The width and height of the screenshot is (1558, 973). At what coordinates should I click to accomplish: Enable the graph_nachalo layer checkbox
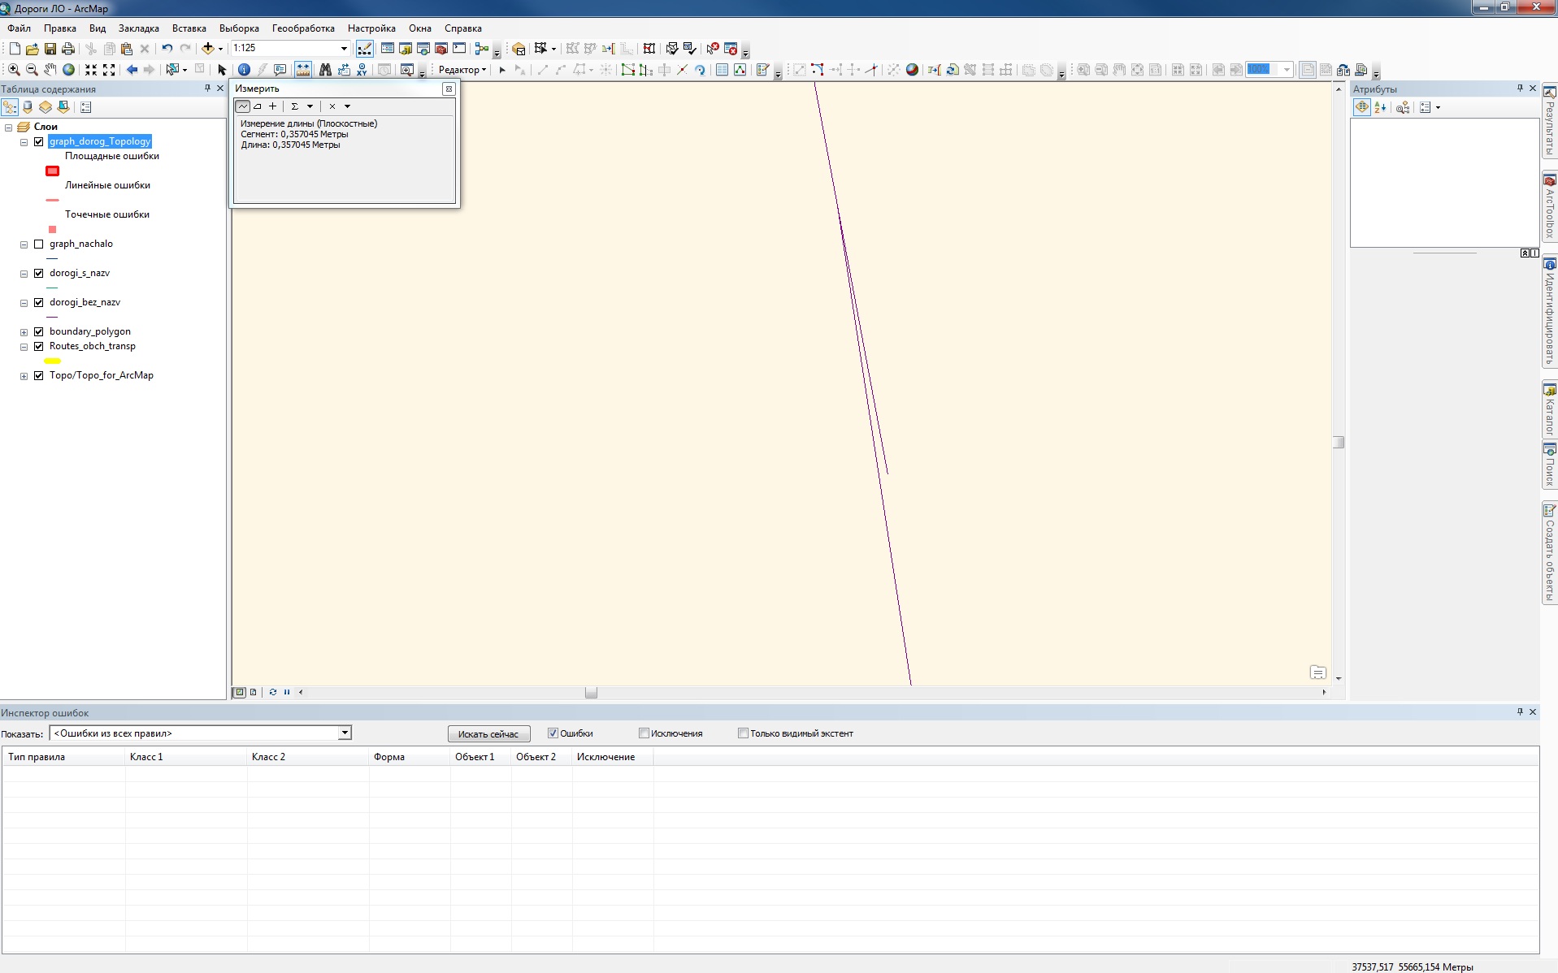(x=38, y=244)
